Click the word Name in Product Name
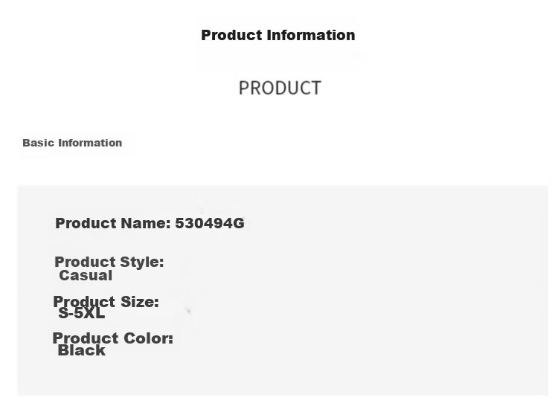This screenshot has height=406, width=558. [x=146, y=223]
